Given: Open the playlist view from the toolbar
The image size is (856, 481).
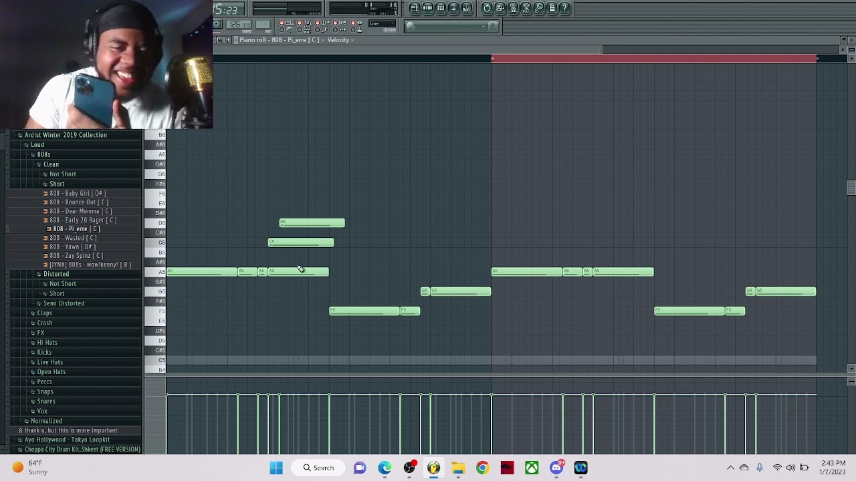Looking at the screenshot, I should [415, 8].
